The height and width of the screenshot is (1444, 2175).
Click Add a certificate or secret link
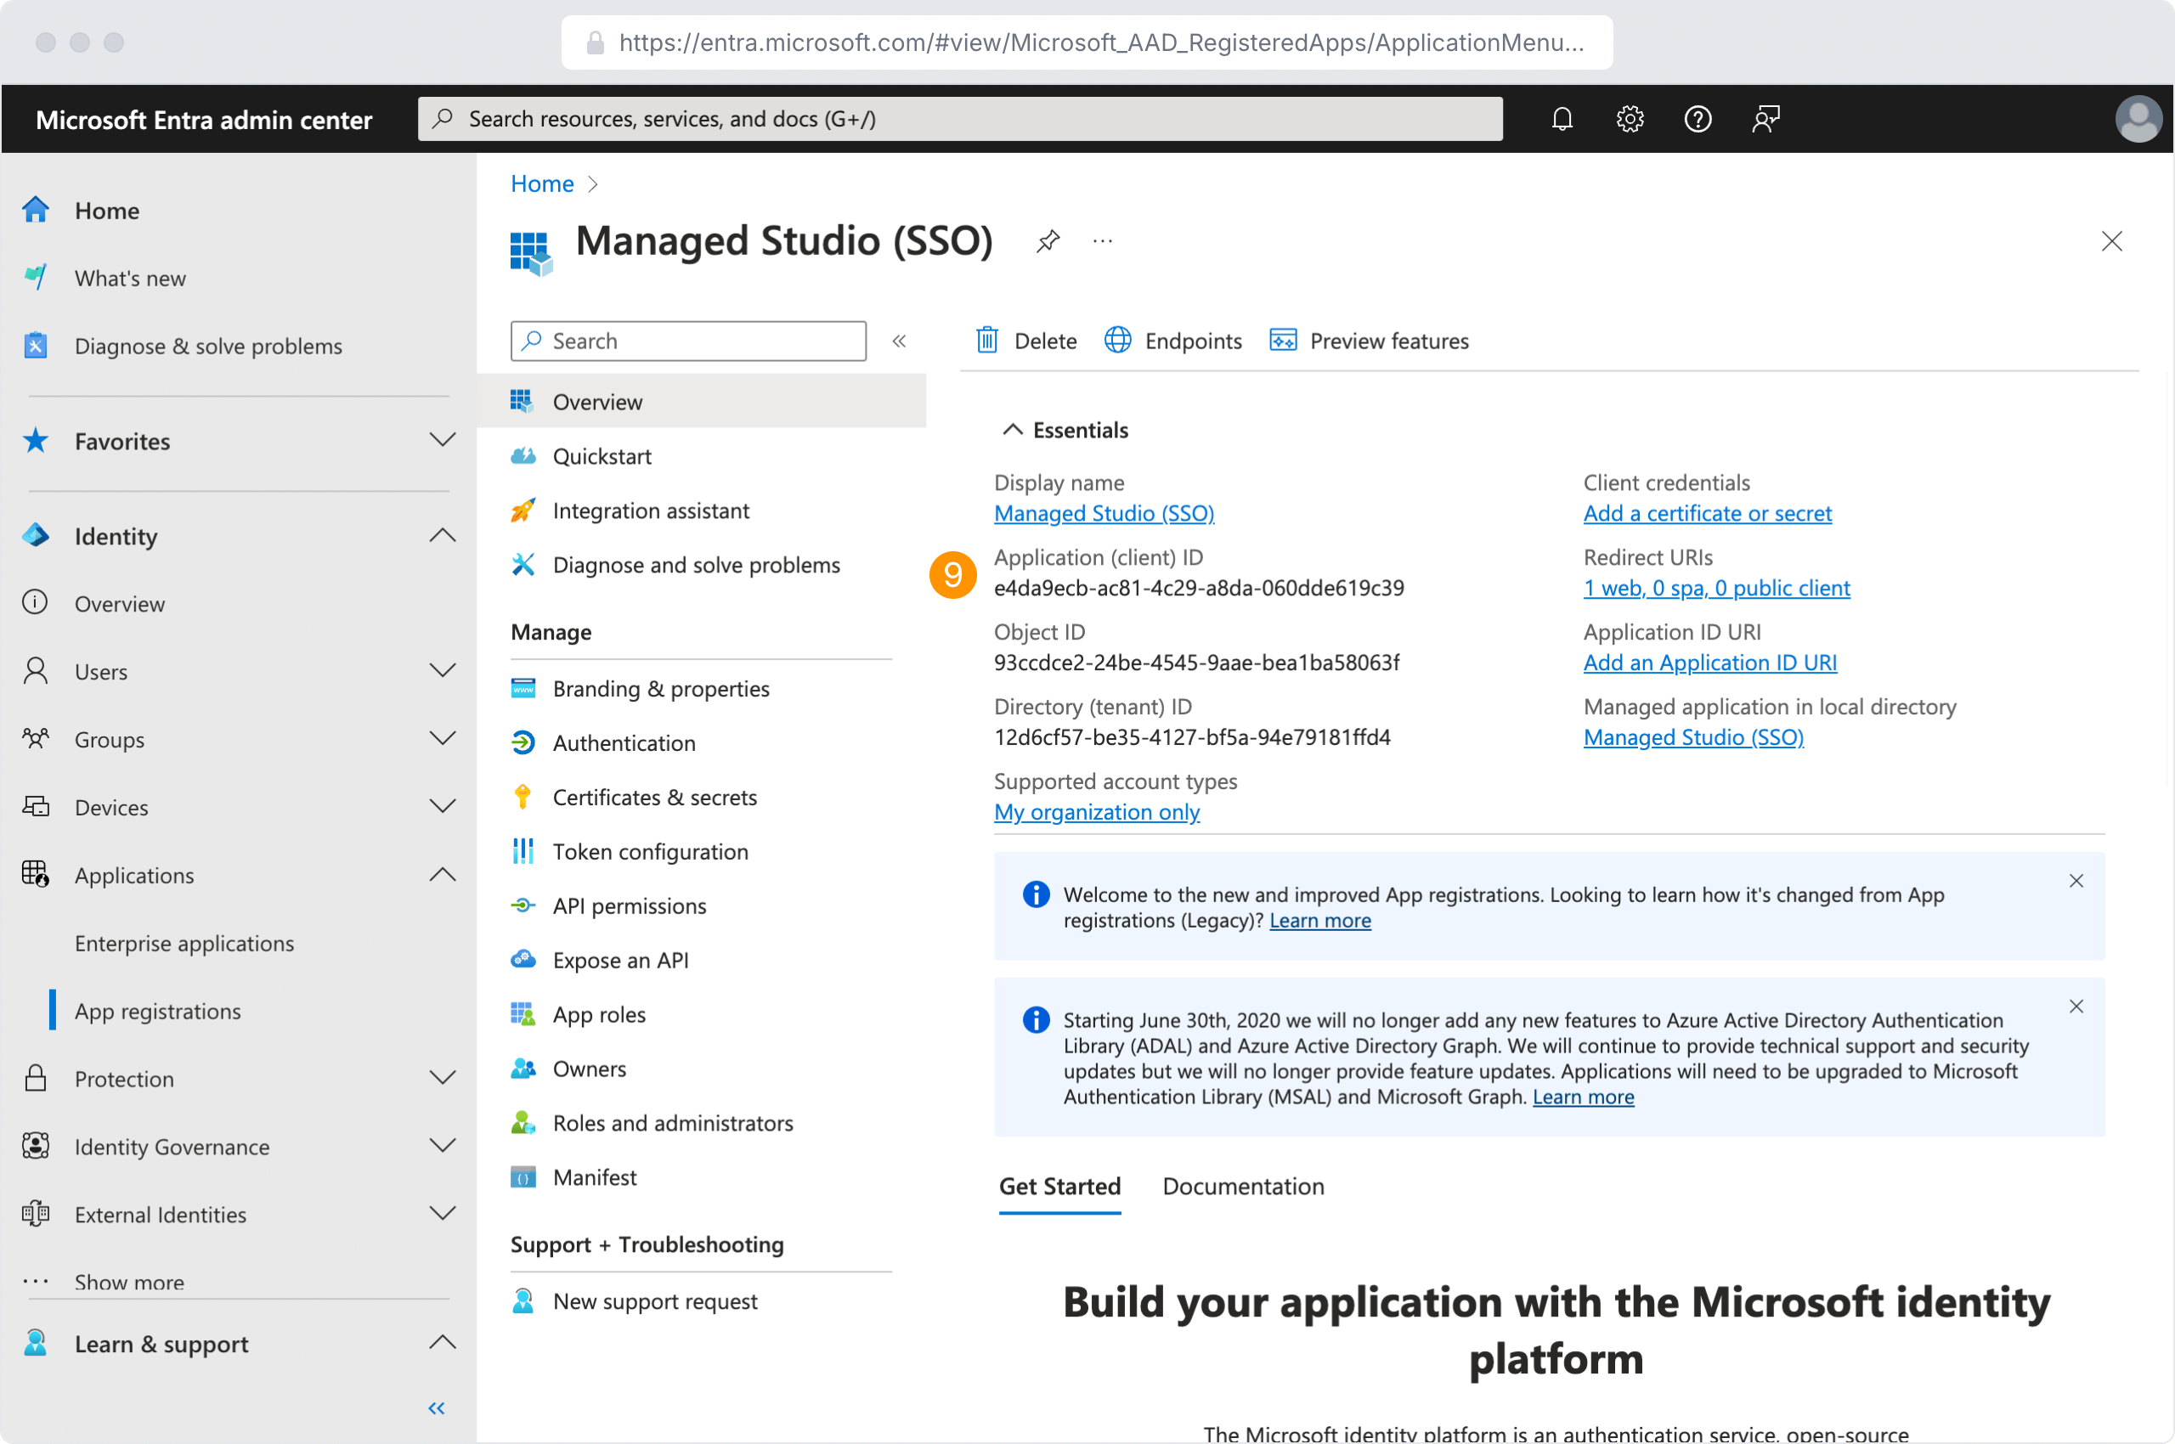pyautogui.click(x=1707, y=513)
